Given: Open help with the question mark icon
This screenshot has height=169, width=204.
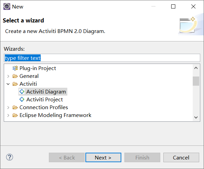Looking at the screenshot, I should coord(10,157).
